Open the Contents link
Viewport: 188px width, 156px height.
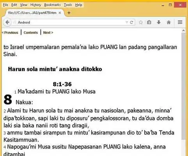[31, 32]
